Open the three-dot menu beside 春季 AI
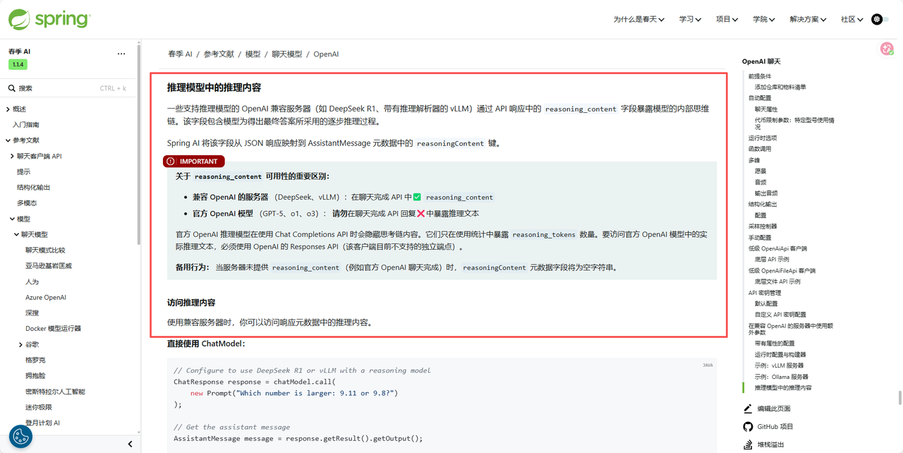This screenshot has width=903, height=453. 121,54
